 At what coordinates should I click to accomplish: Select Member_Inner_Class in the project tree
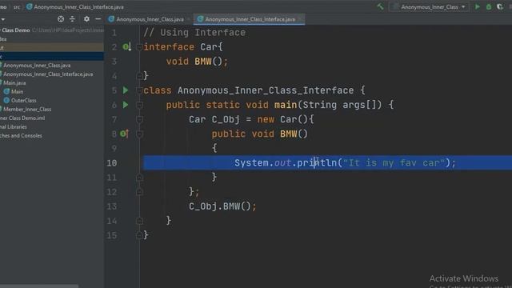[x=27, y=110]
